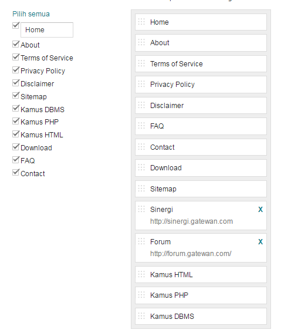Click the drag handle next to Home item
This screenshot has width=281, height=333.
tap(141, 22)
